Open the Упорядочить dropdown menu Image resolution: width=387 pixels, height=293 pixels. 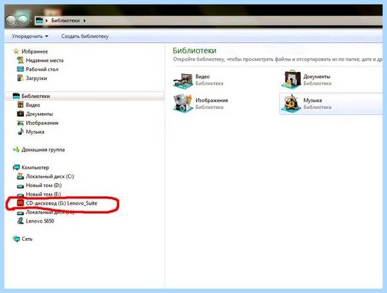point(30,36)
